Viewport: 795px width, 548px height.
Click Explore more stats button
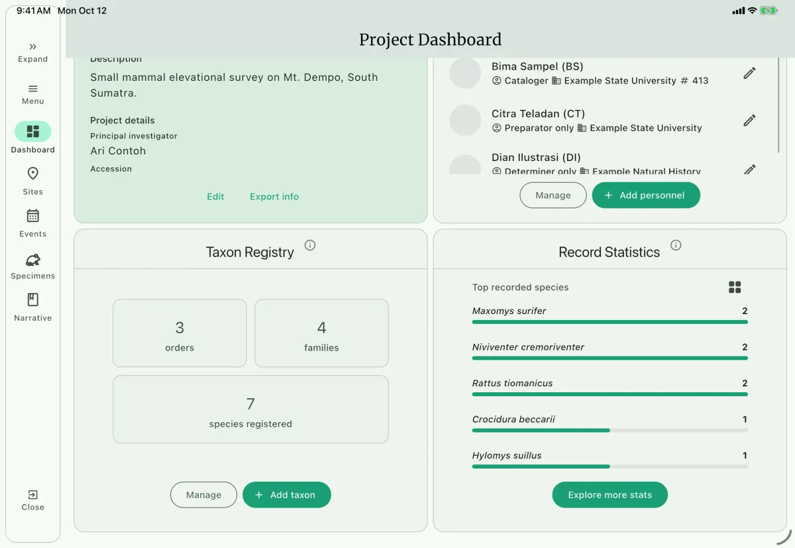(610, 495)
